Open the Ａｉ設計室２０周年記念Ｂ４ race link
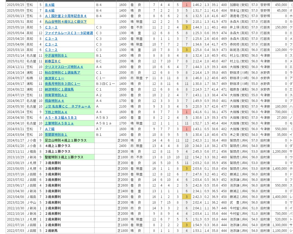 click(x=66, y=16)
